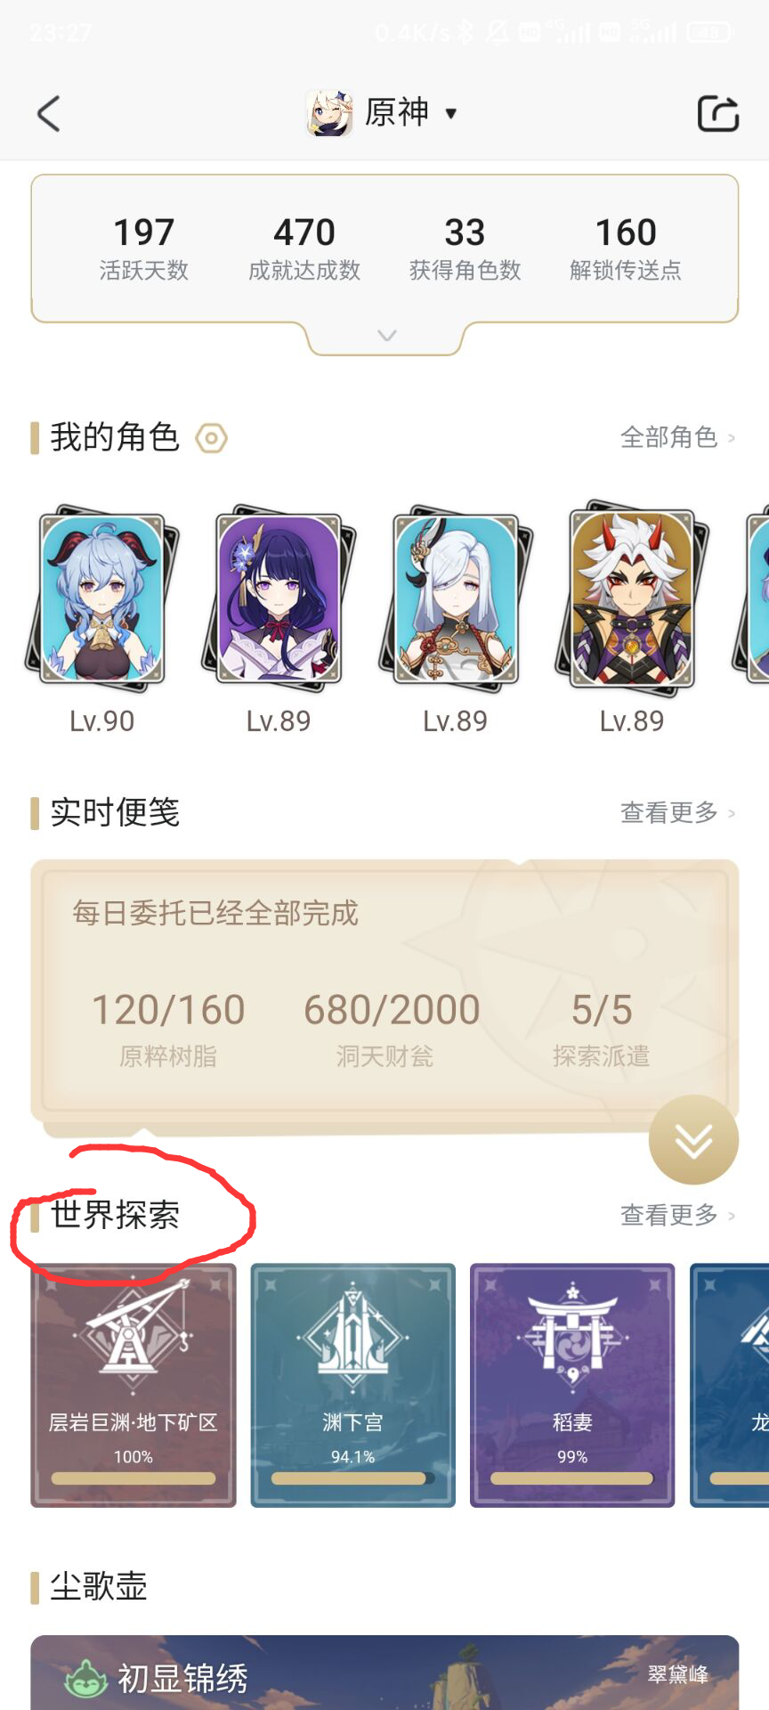Open 全部角色 to view all characters
This screenshot has width=769, height=1710.
[x=678, y=437]
